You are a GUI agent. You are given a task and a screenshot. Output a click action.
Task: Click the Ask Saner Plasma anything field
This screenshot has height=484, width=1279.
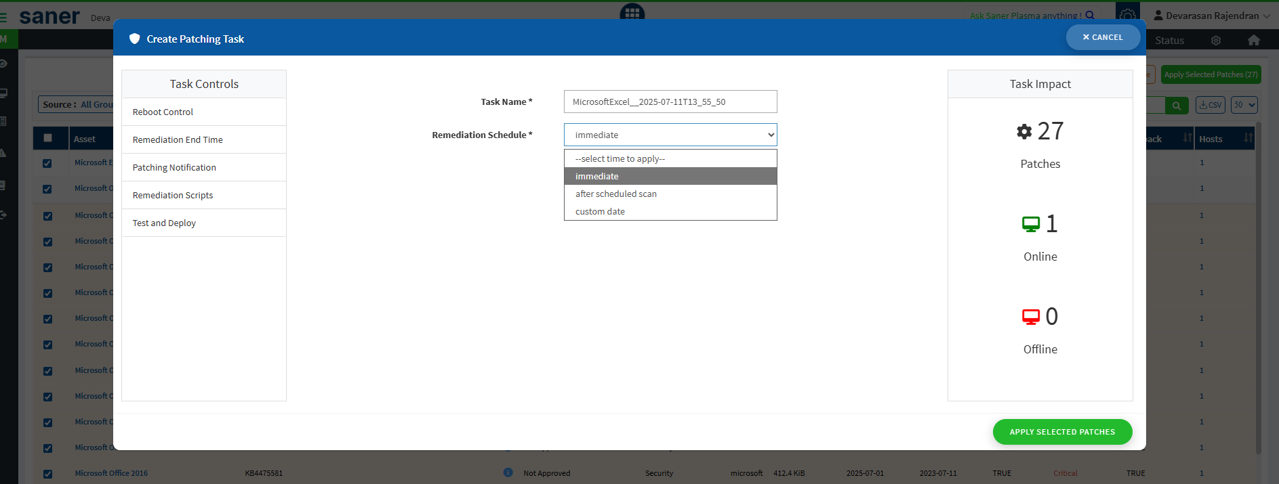(1025, 16)
